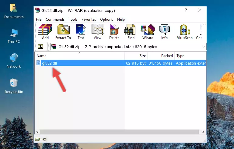Open the Find binoculars tool

coord(131,32)
